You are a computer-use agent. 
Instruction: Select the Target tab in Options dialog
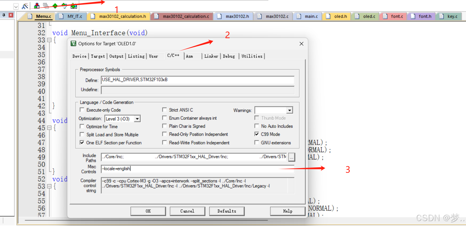pos(98,56)
